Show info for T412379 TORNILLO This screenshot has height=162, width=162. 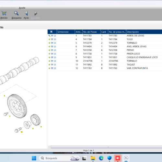[x=55, y=43]
